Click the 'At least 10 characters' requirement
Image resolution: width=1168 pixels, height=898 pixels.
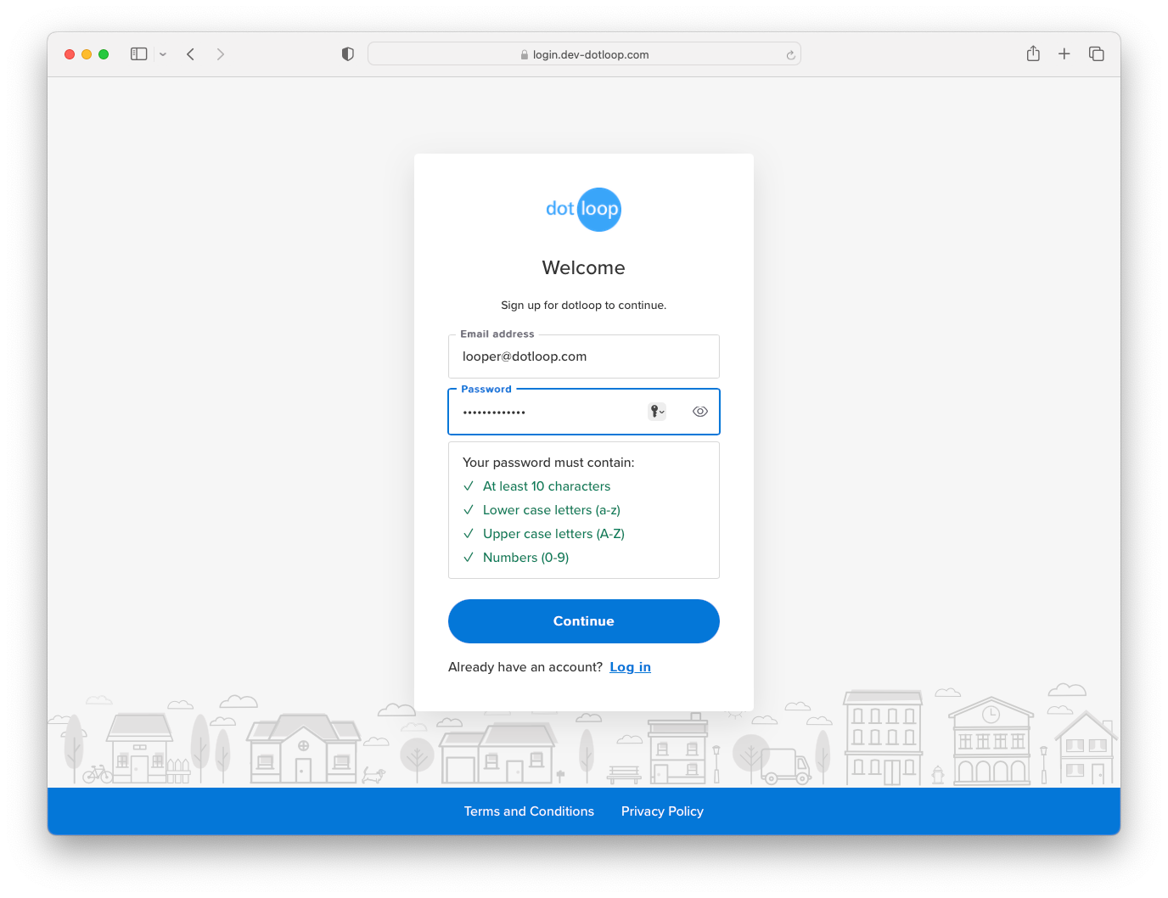point(547,486)
